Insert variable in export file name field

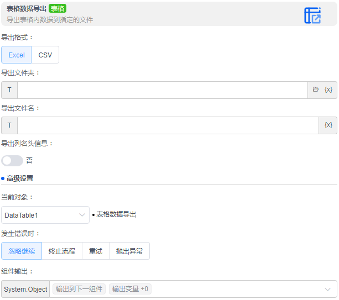(x=328, y=125)
